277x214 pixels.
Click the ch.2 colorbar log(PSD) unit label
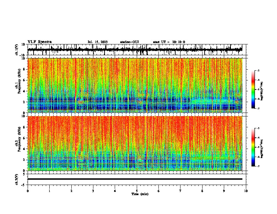pos(262,149)
